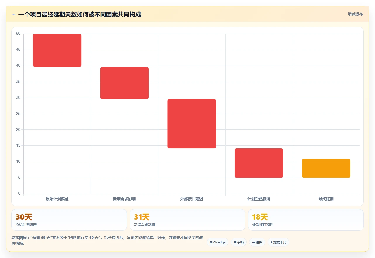Viewport: 375px width, 258px height.
Task: Click the y-axis tick value 50
Action: [18, 34]
